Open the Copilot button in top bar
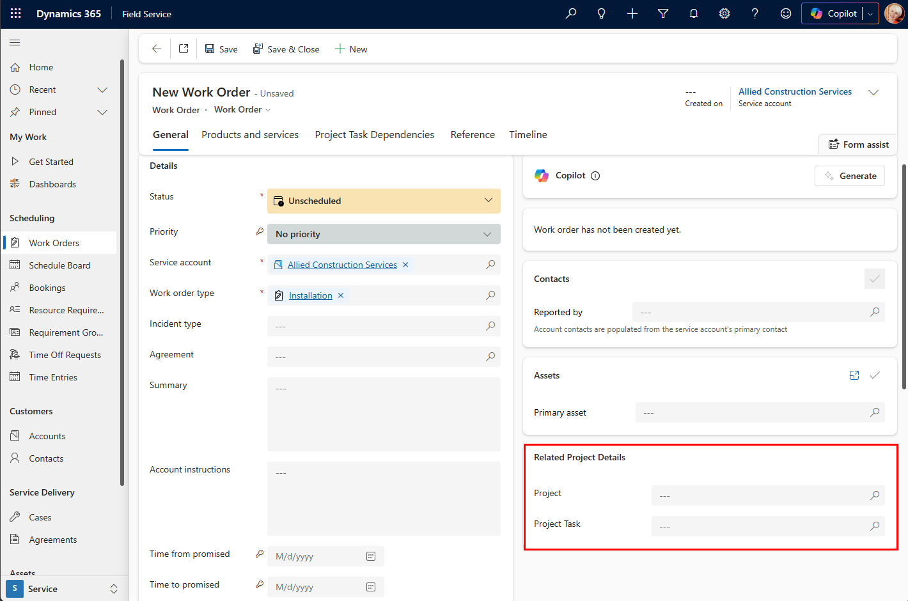This screenshot has width=908, height=601. (833, 13)
